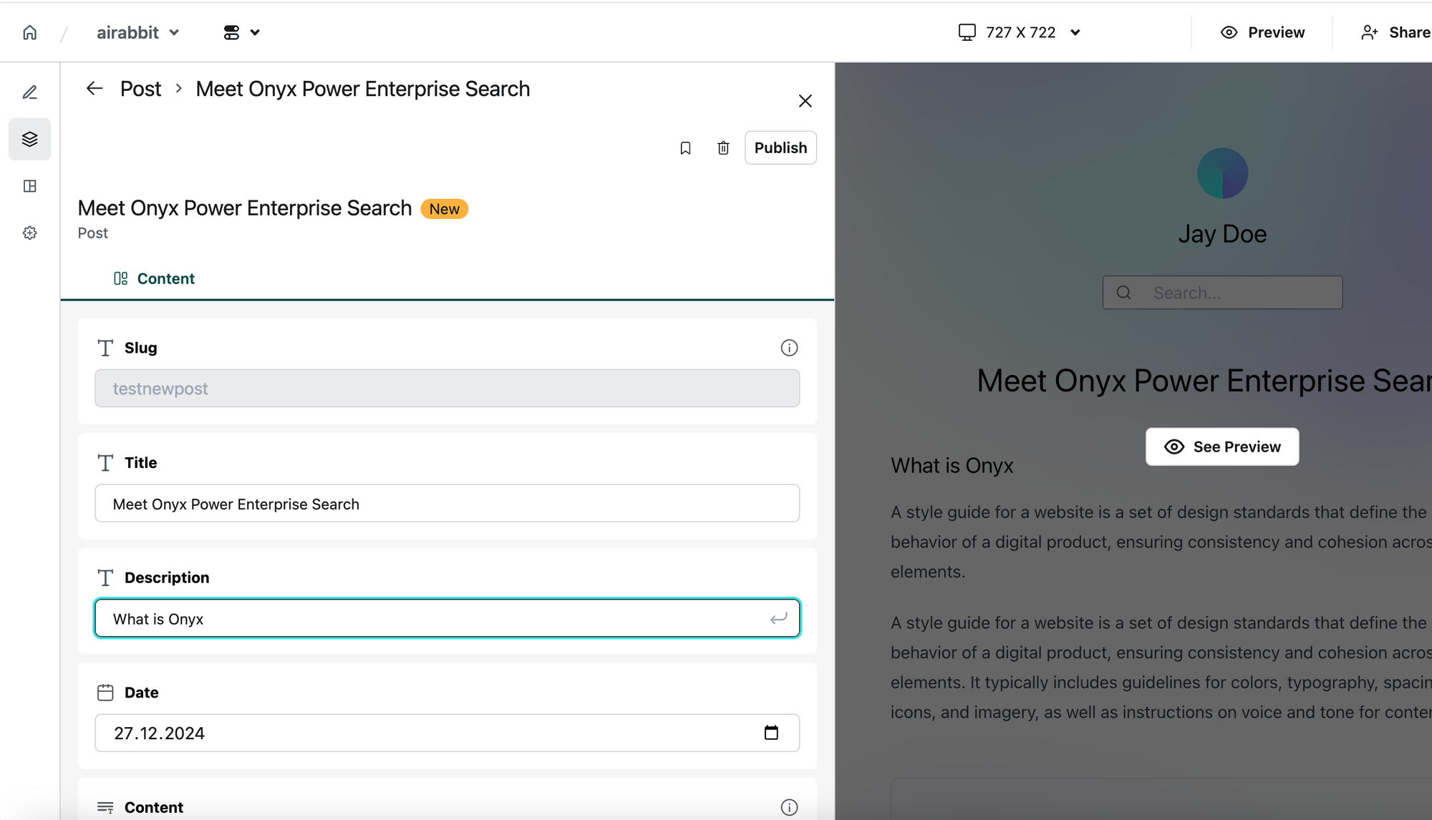The width and height of the screenshot is (1432, 820).
Task: Open the layers icon in sidebar
Action: pyautogui.click(x=29, y=139)
